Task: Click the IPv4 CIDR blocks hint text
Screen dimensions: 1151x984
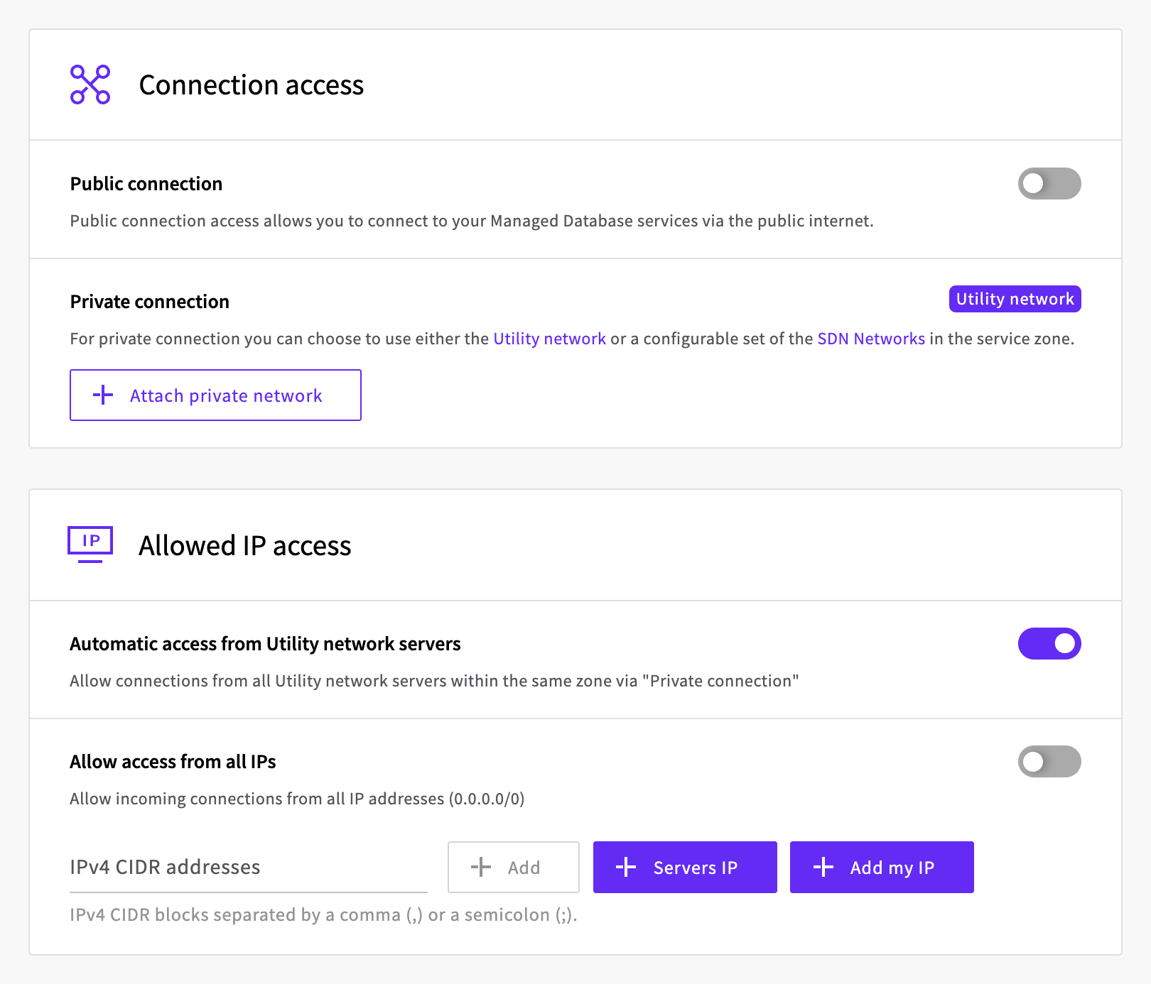Action: point(323,914)
